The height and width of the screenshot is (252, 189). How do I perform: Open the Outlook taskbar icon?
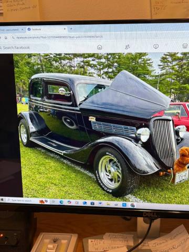pyautogui.click(x=85, y=203)
